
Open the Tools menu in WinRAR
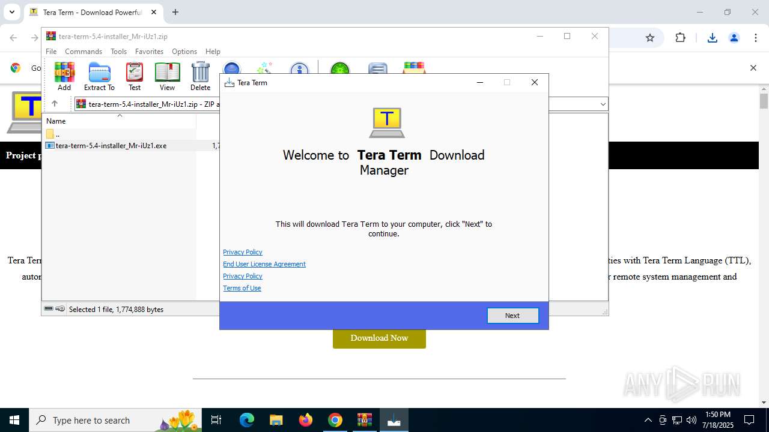point(118,52)
